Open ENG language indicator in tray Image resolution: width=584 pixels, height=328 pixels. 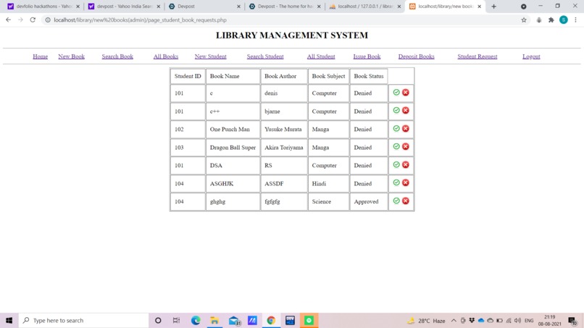[x=529, y=321]
